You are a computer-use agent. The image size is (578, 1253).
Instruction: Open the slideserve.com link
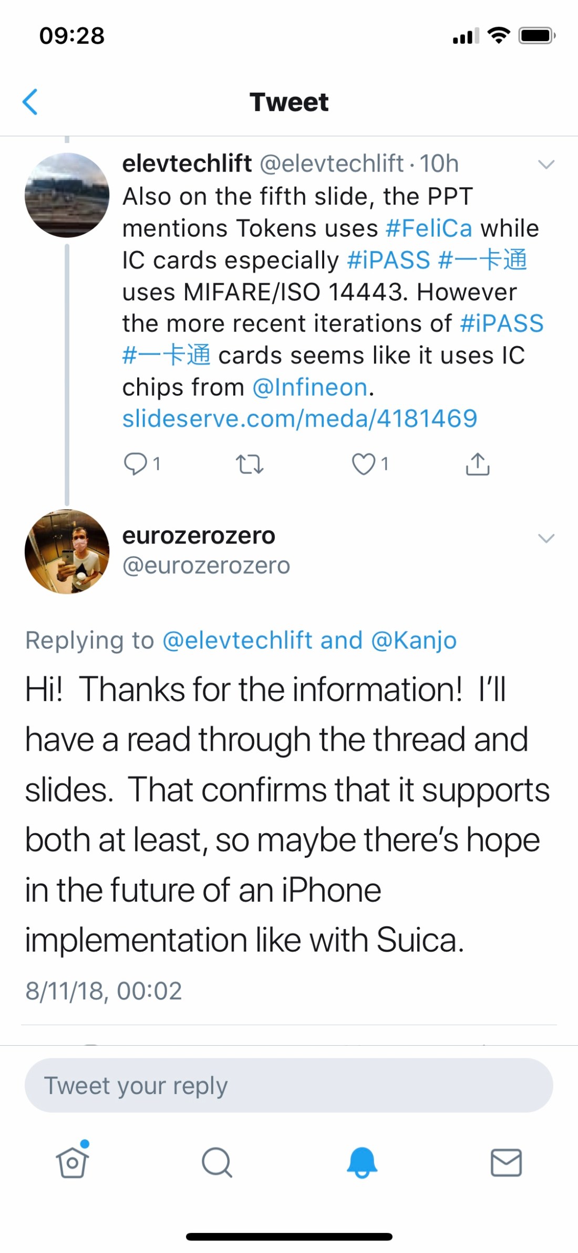(x=300, y=419)
